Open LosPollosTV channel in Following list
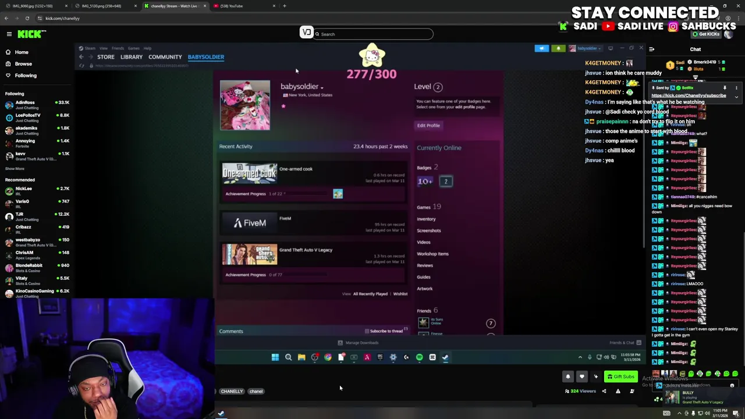 (x=37, y=118)
